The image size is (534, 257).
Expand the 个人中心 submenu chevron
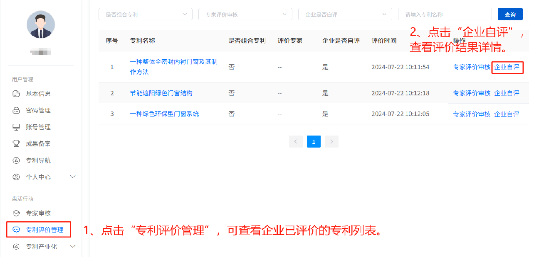[73, 177]
